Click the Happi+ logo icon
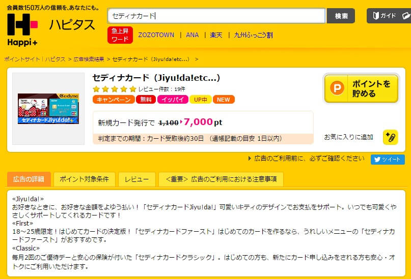The width and height of the screenshot is (411, 279). click(22, 28)
